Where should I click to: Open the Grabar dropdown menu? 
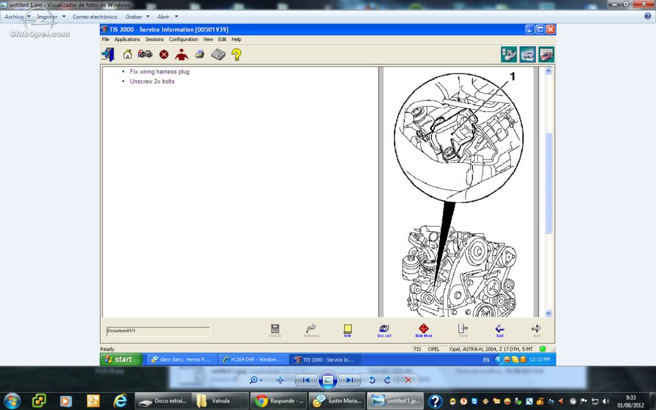(137, 17)
